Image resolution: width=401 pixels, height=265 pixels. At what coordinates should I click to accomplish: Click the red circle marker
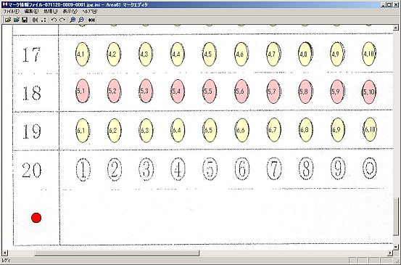(x=36, y=218)
